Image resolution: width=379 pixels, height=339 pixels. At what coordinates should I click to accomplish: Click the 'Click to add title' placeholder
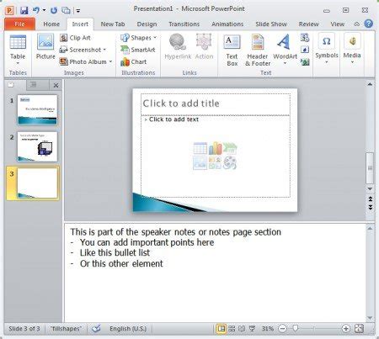click(216, 104)
